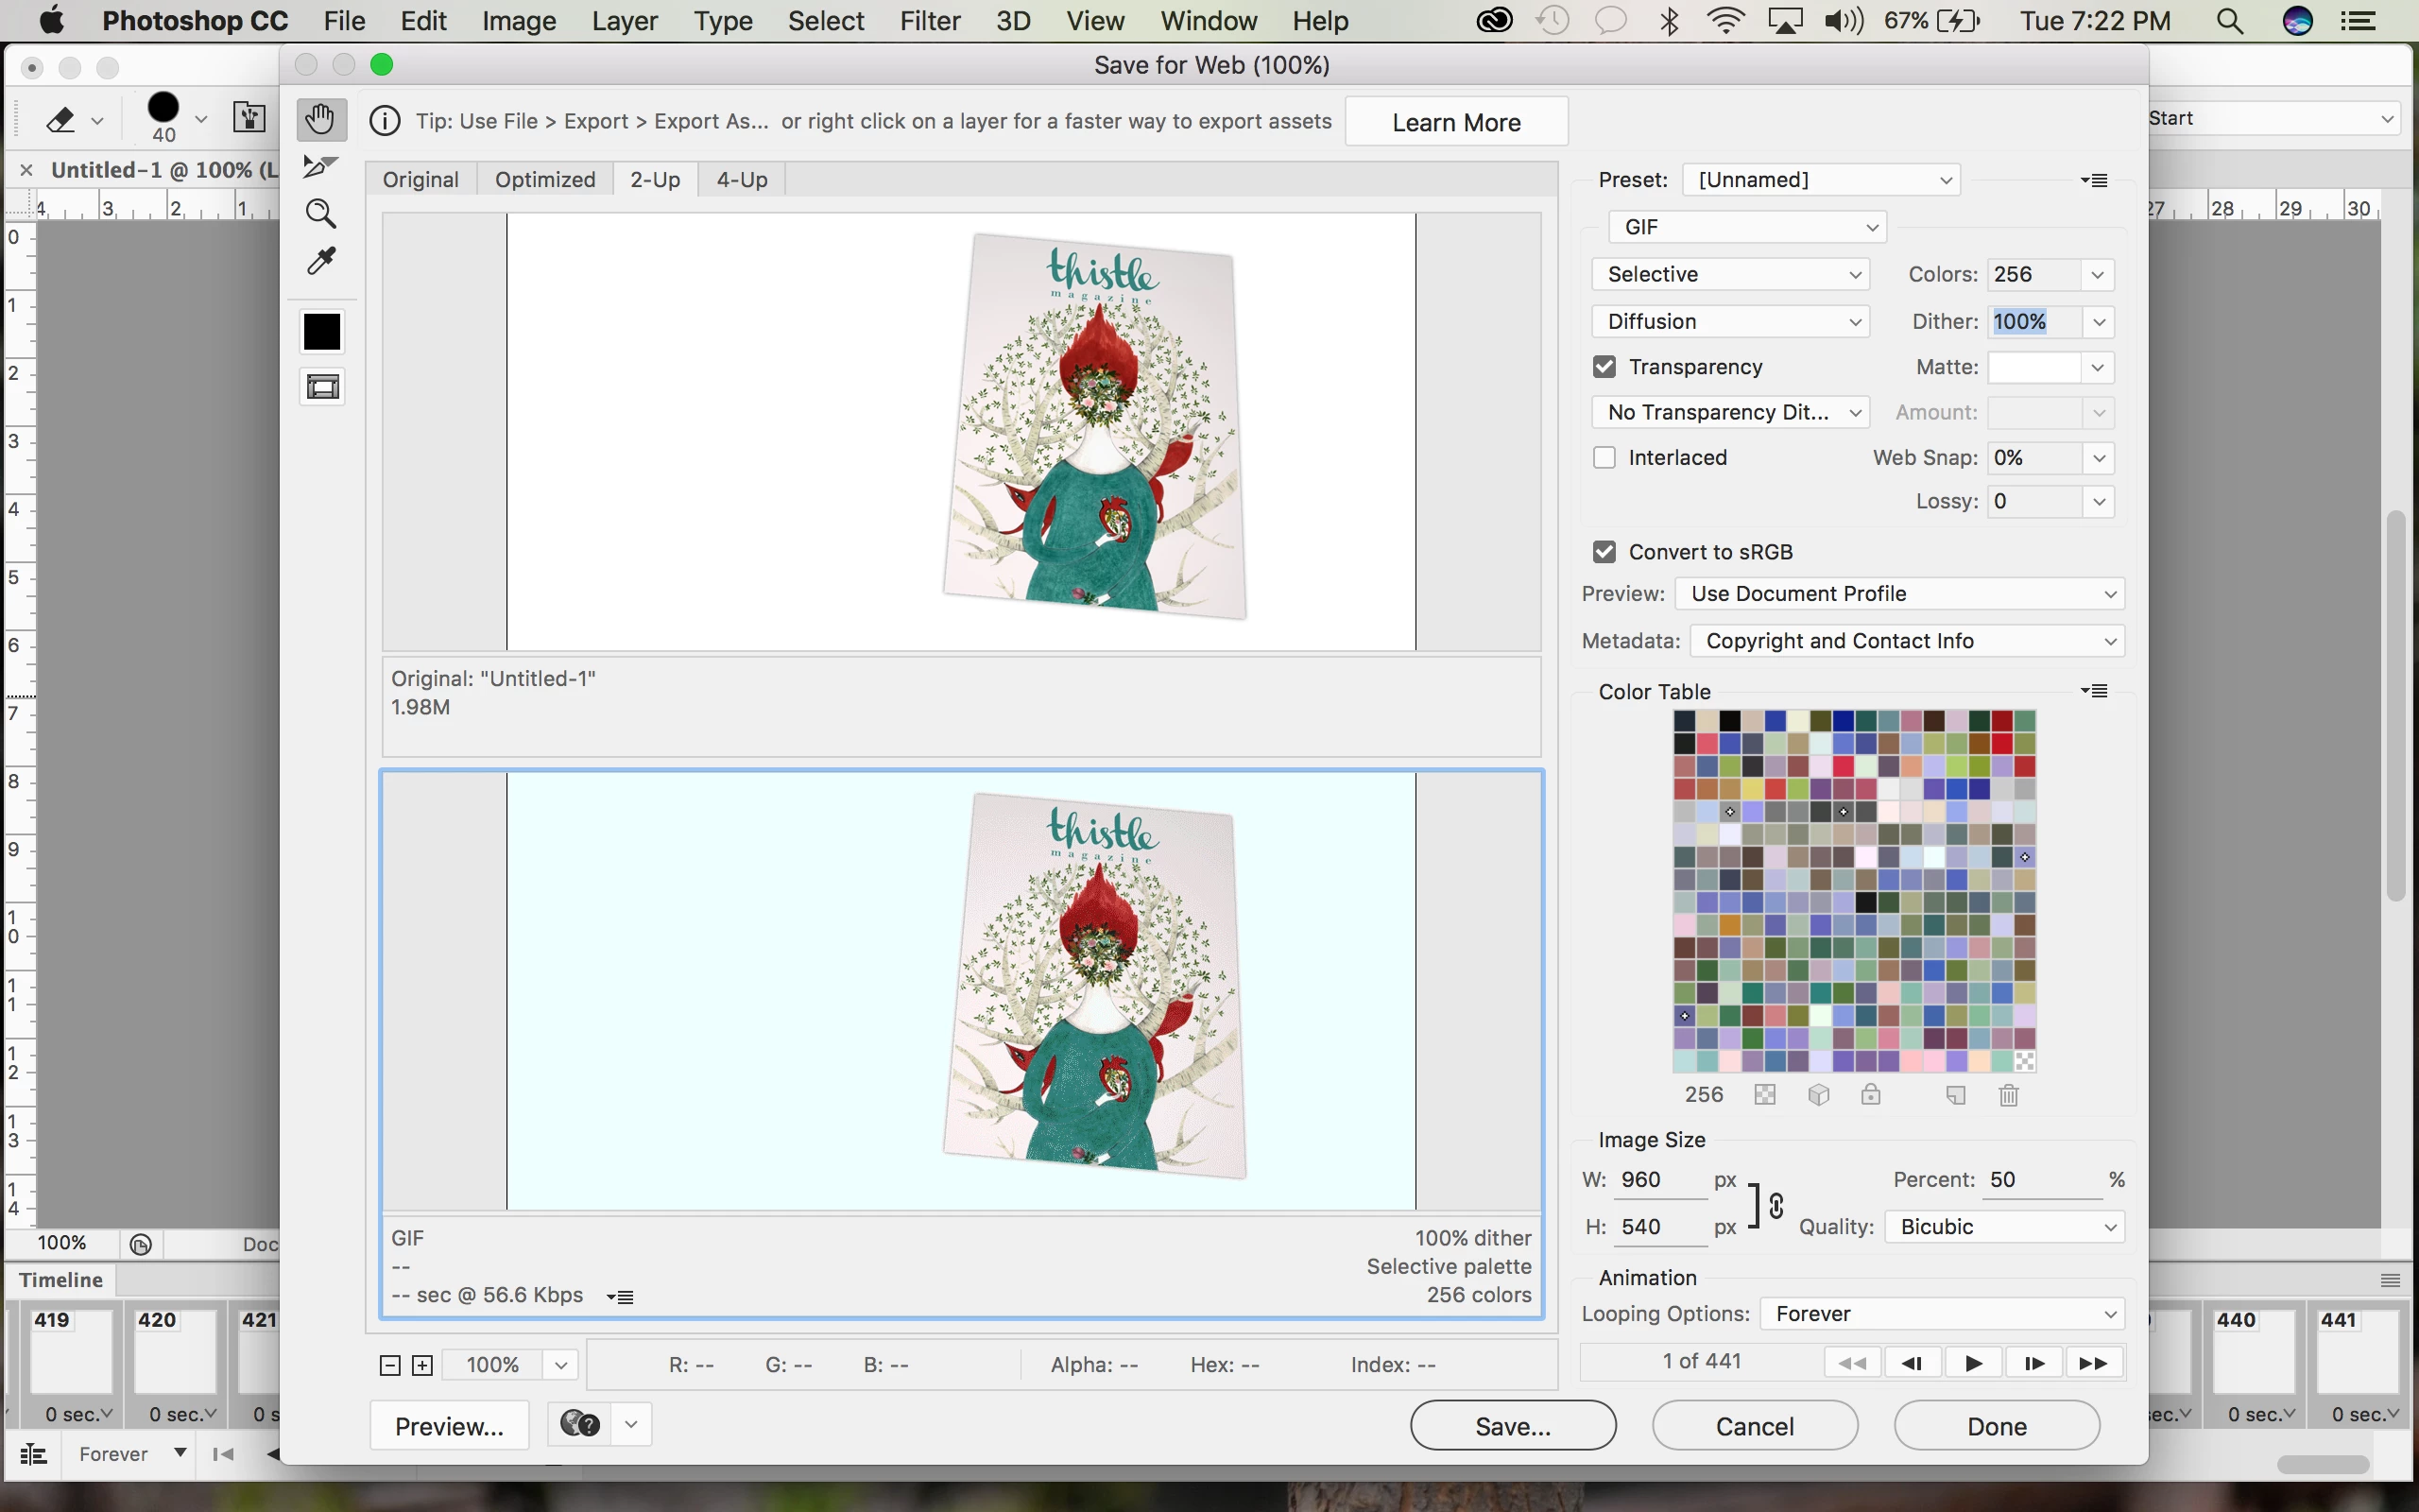The height and width of the screenshot is (1512, 2419).
Task: Switch to the 4-Up tab
Action: click(742, 180)
